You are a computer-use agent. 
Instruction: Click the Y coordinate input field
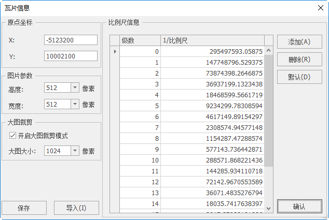(71, 56)
